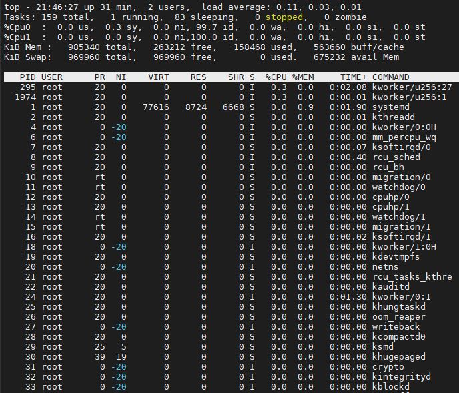Click the TIME+ column header
This screenshot has width=459, height=393.
point(354,77)
